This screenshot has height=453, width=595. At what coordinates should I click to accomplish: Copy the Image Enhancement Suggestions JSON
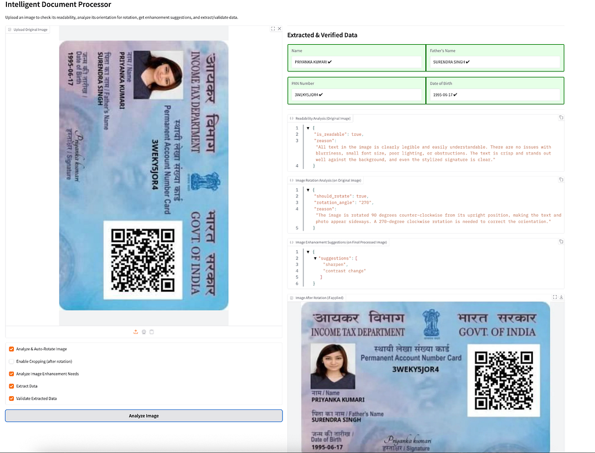(x=561, y=242)
